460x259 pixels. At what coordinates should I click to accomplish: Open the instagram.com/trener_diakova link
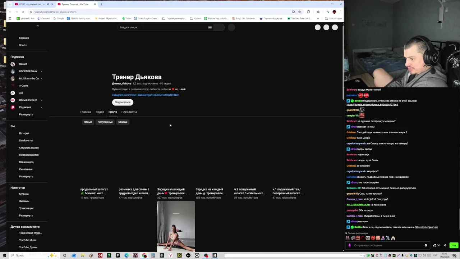[145, 95]
